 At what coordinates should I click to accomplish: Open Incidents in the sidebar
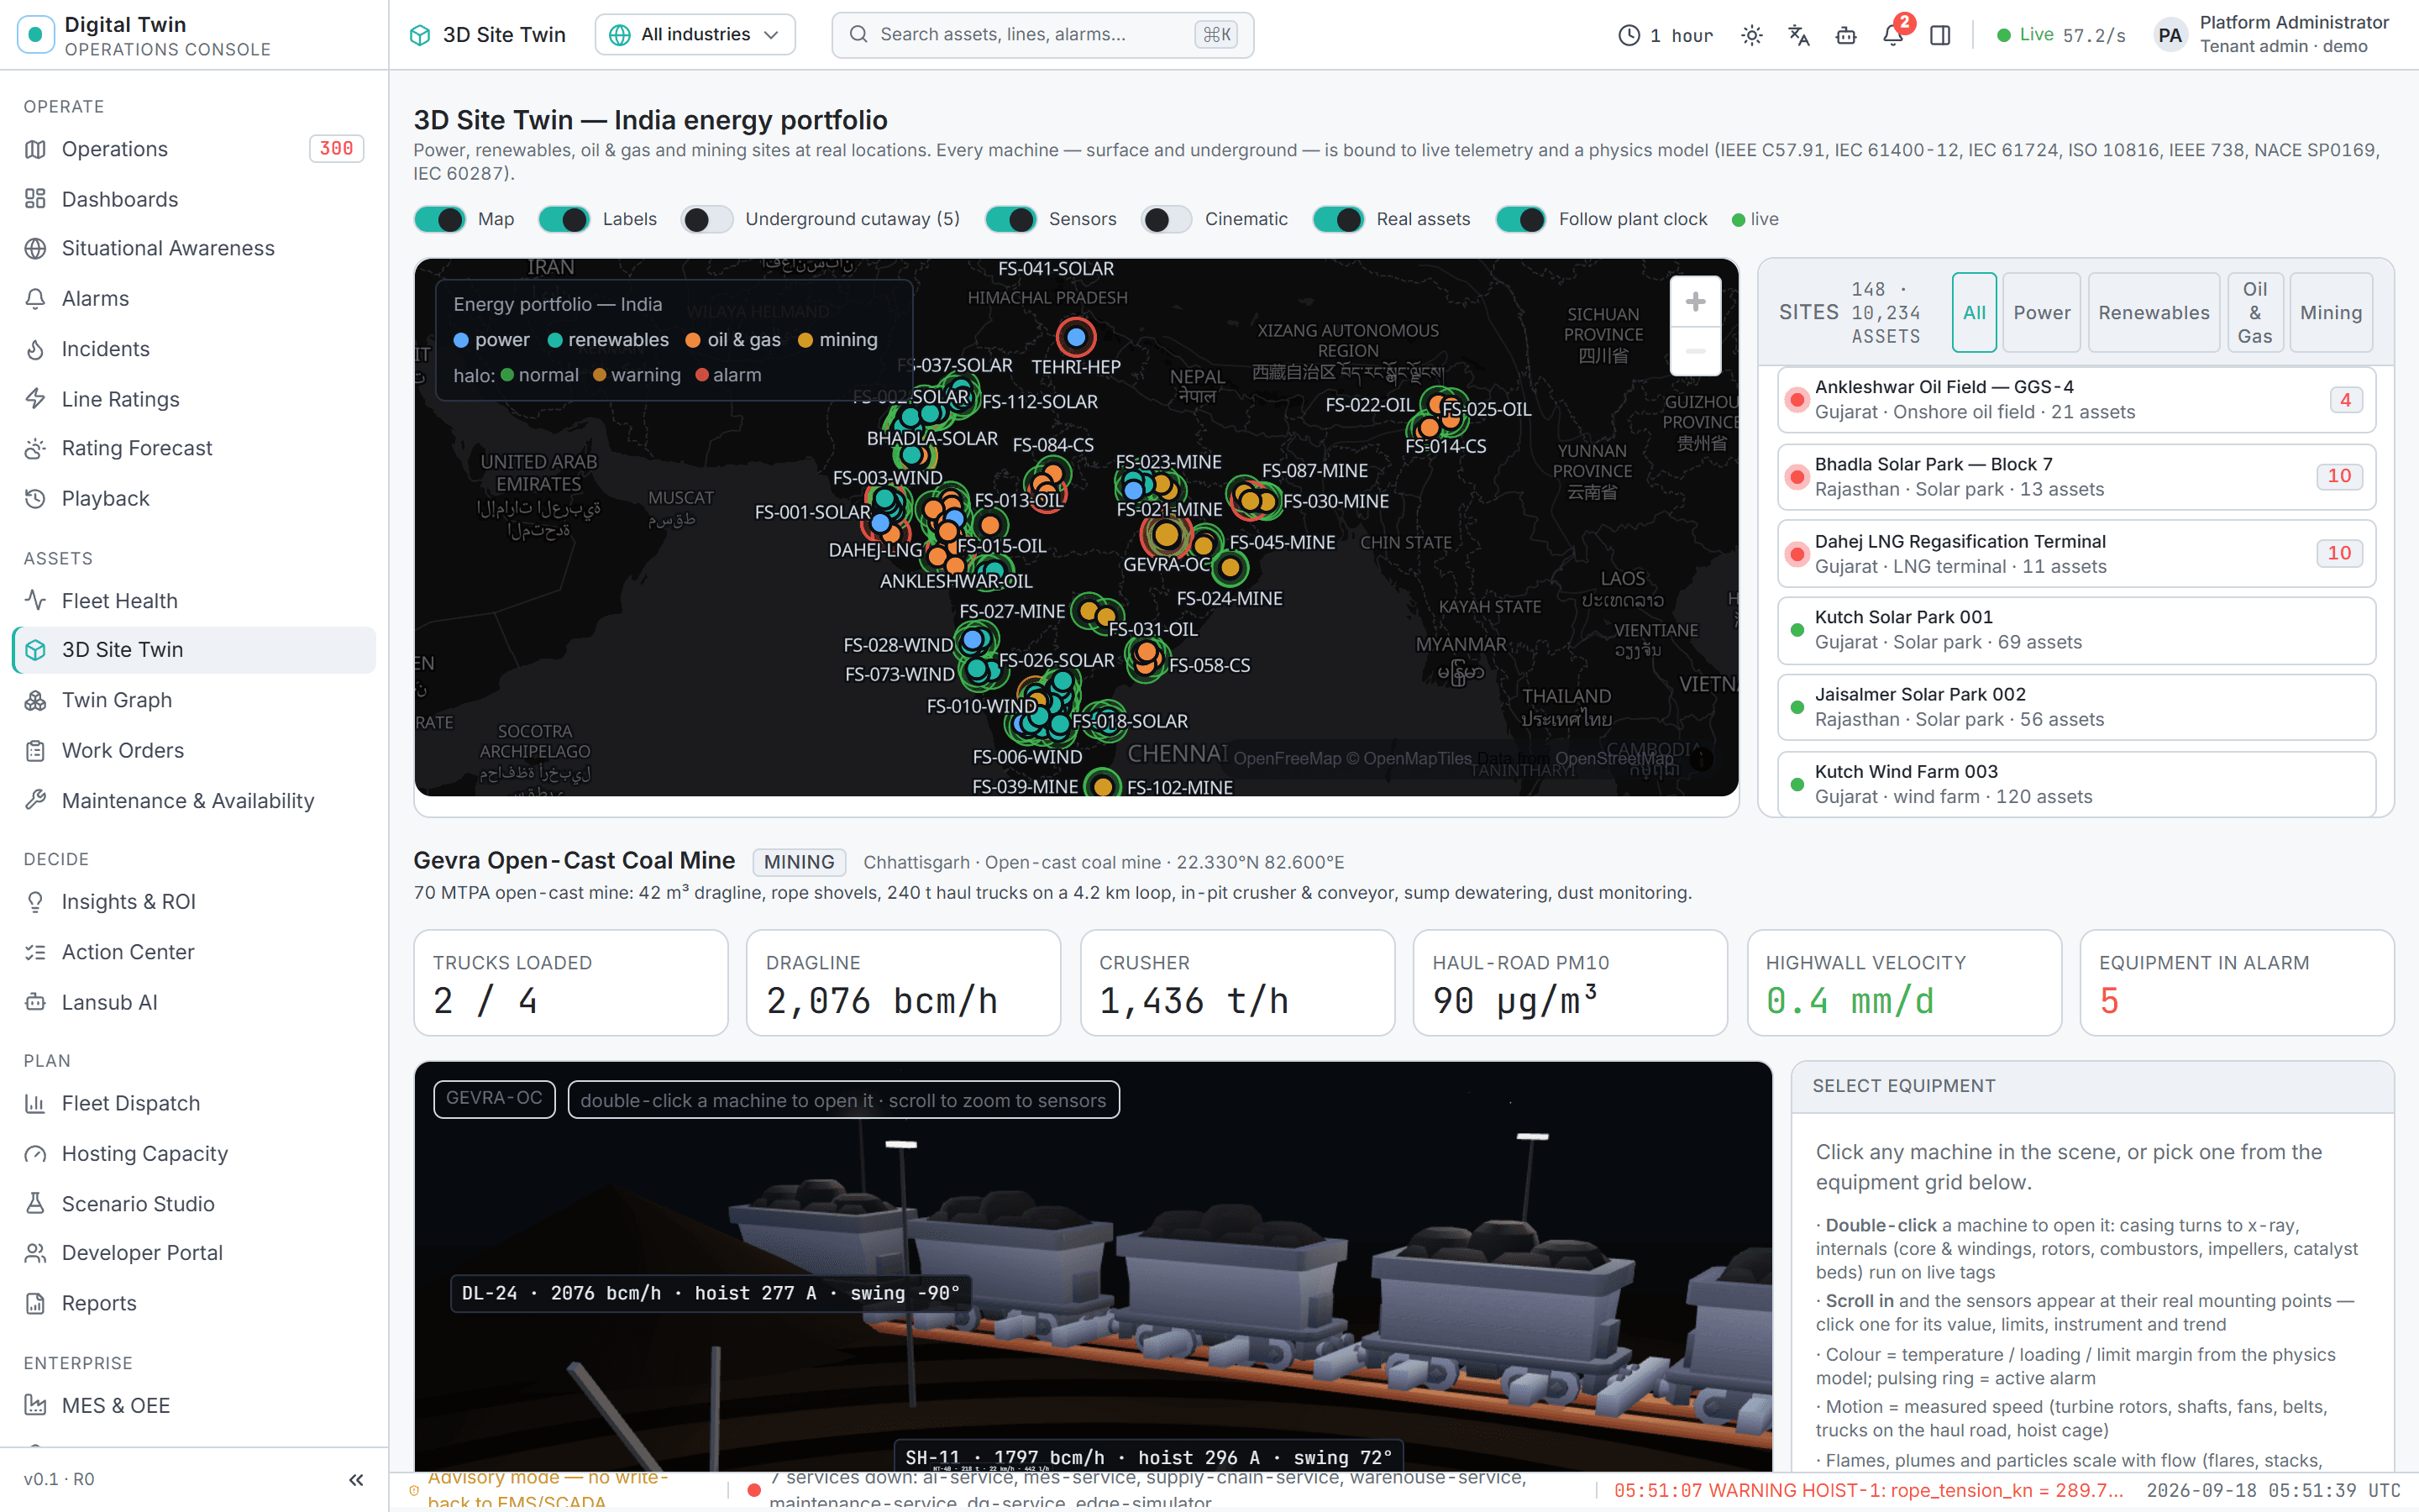194,349
